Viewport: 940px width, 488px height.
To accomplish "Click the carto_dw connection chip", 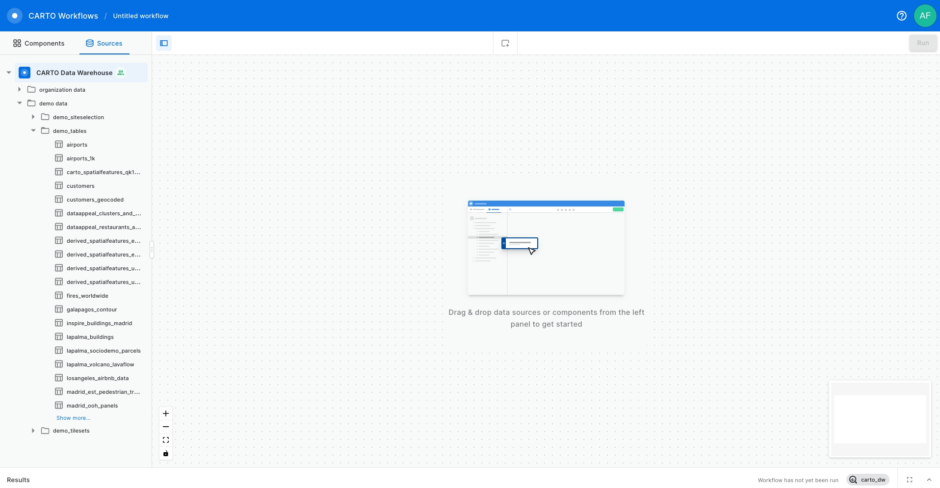I will pos(868,480).
